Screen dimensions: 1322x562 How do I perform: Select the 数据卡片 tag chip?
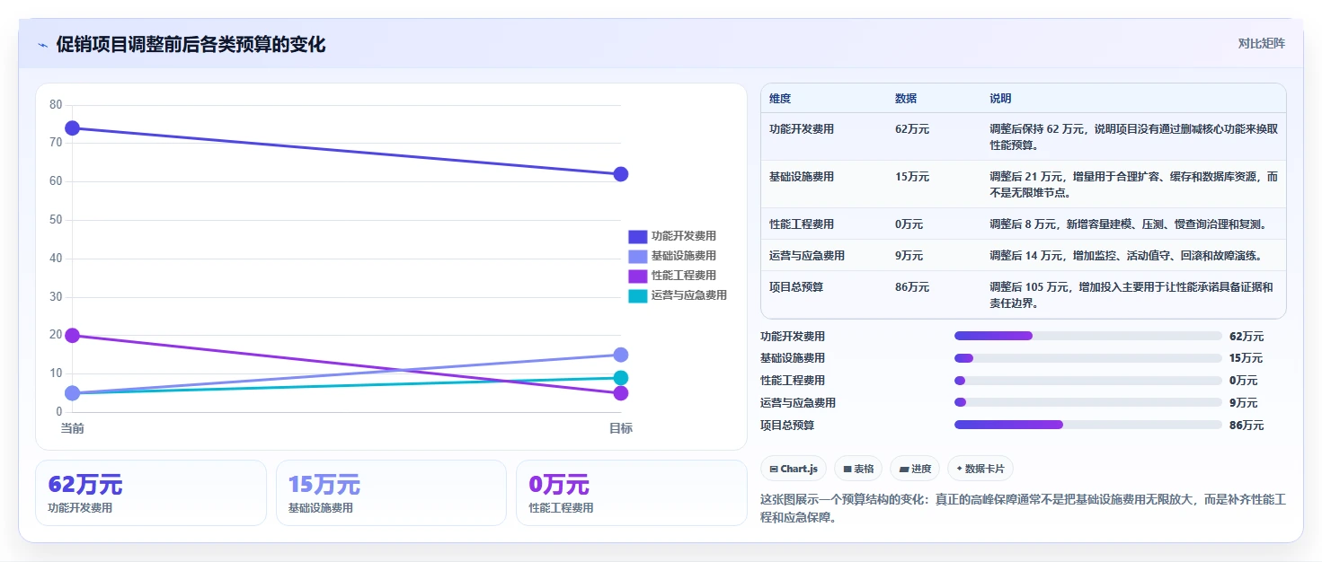(x=980, y=469)
